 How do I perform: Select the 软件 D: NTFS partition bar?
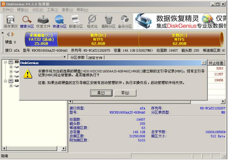tap(98, 39)
